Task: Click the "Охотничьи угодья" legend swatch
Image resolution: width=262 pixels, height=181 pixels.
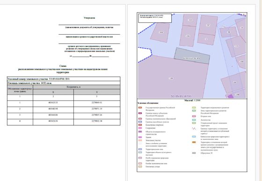Action: tap(140, 167)
